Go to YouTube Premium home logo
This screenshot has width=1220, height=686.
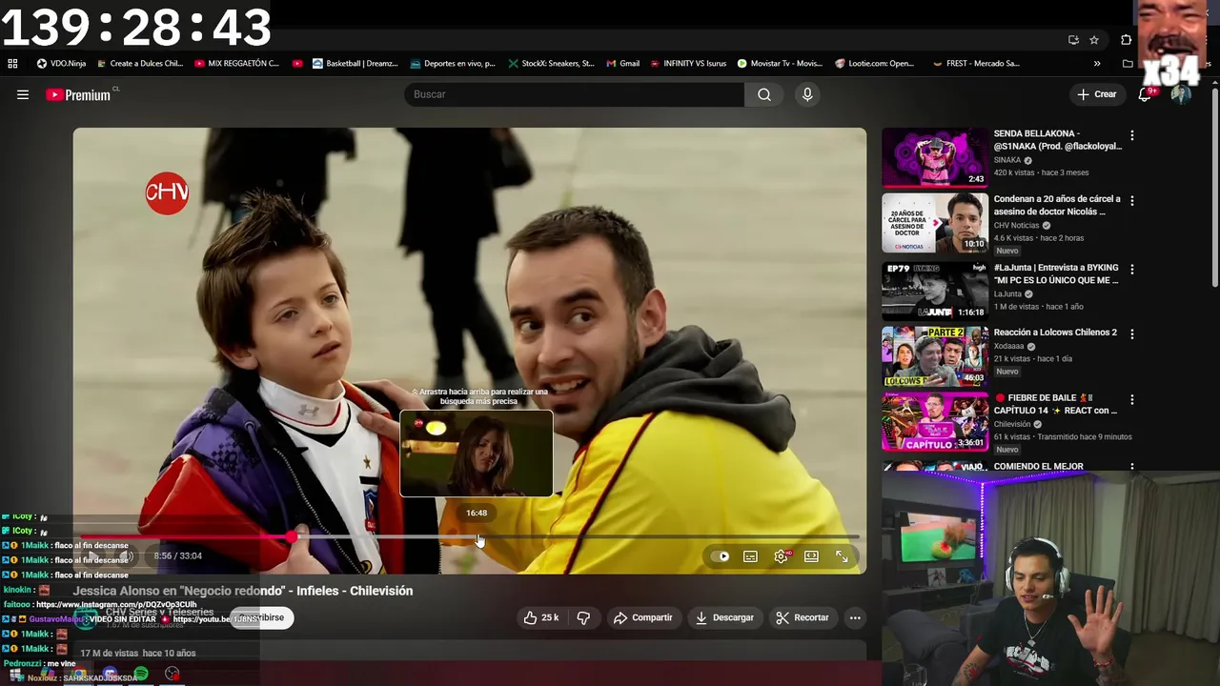coord(78,94)
